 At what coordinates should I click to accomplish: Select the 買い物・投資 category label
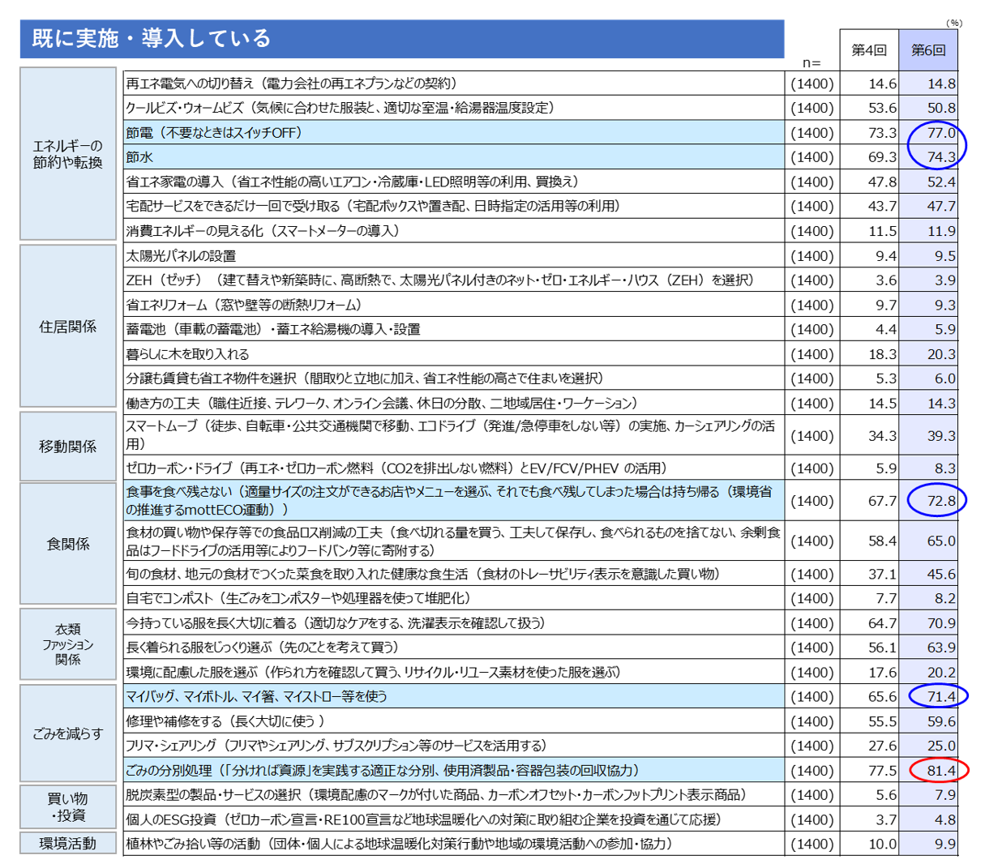(68, 807)
